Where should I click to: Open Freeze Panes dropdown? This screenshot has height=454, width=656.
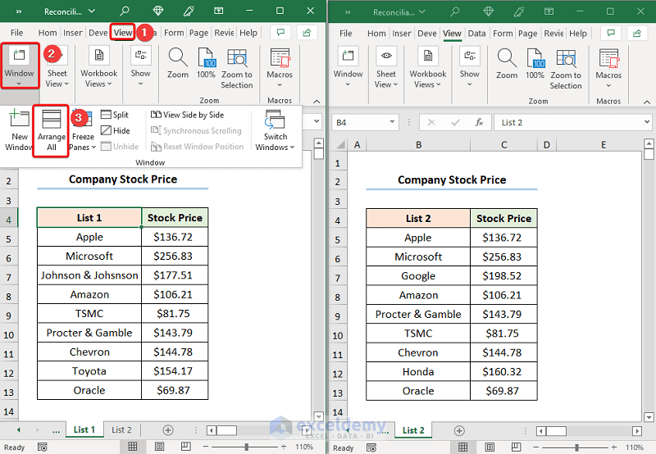point(83,142)
